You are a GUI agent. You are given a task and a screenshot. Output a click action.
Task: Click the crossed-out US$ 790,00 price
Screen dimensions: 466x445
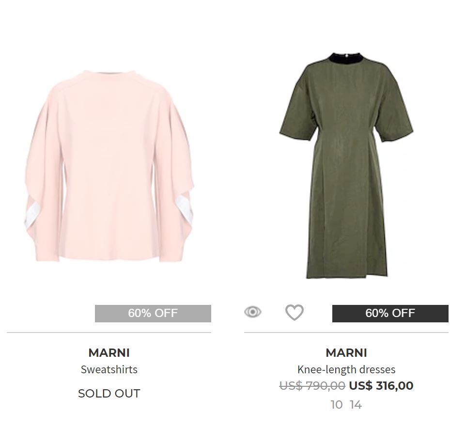(312, 386)
